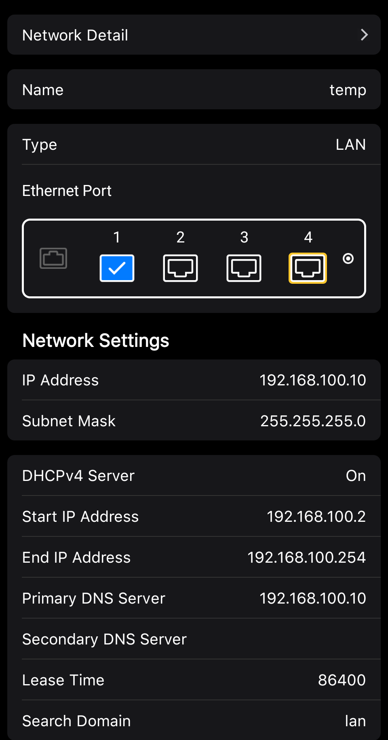Click the grayed-out WAN port icon
The height and width of the screenshot is (740, 388).
(x=53, y=258)
